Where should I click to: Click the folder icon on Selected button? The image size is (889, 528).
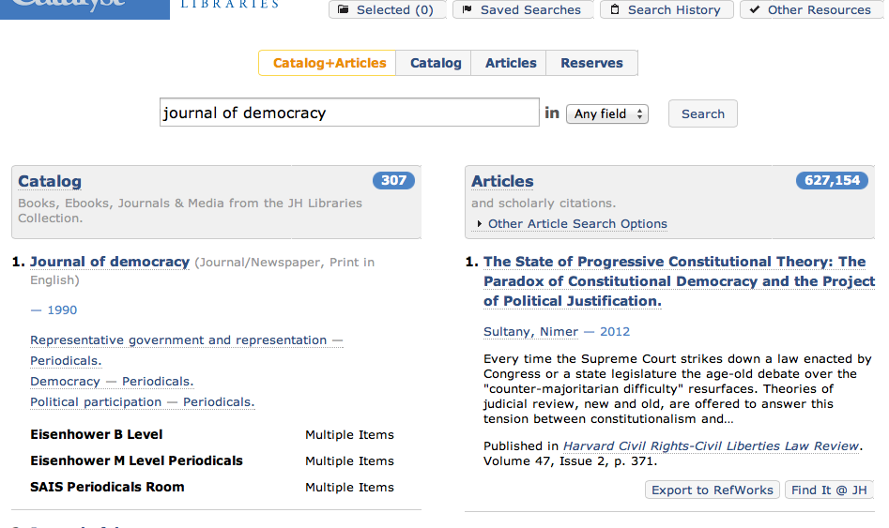[343, 9]
